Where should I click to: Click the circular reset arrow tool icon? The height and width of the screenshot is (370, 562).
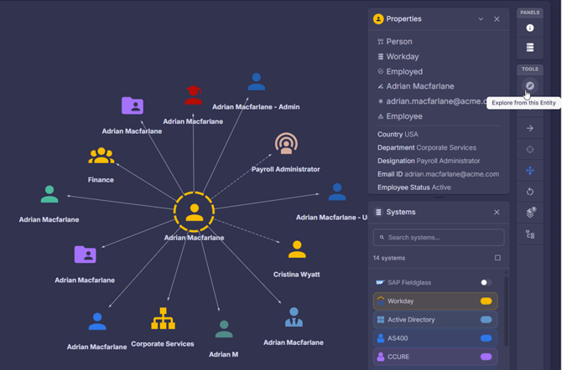tap(529, 192)
